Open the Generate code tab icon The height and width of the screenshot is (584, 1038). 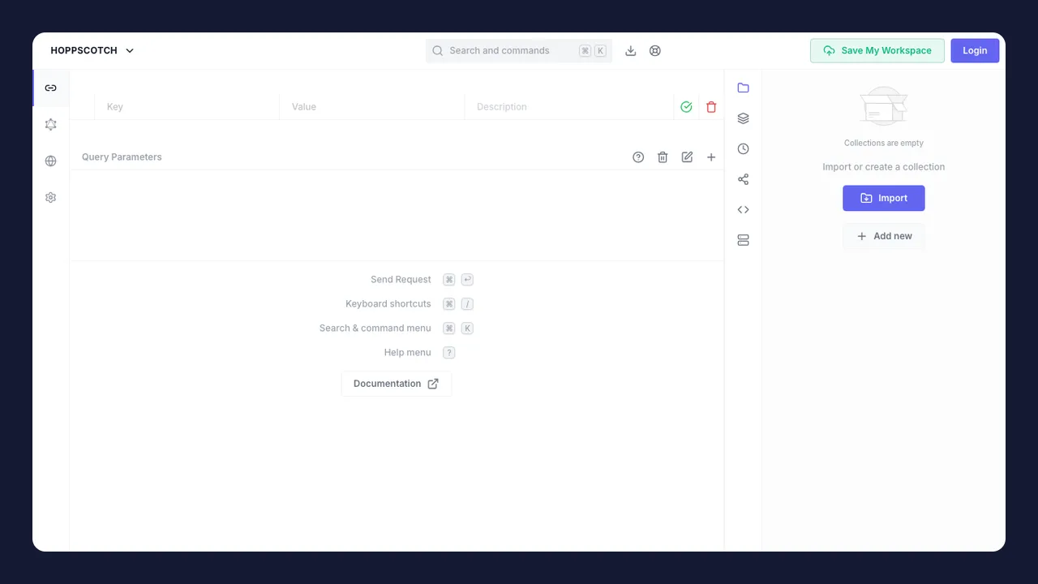click(743, 209)
